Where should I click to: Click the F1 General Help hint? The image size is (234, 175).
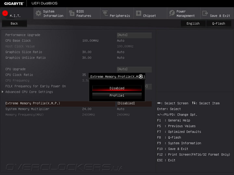pos(174,120)
